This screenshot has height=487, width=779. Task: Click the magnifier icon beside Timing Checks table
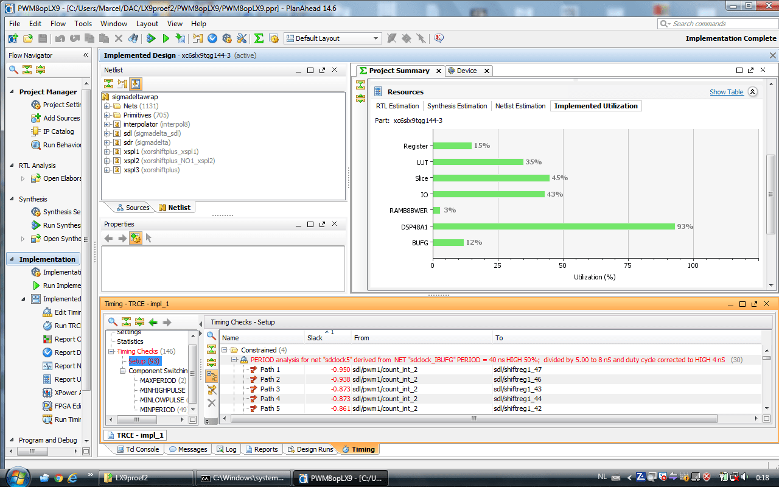[x=211, y=335]
